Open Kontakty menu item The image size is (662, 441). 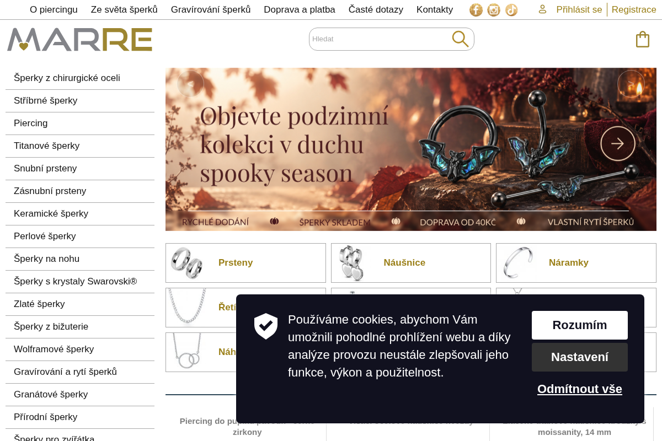tap(435, 9)
